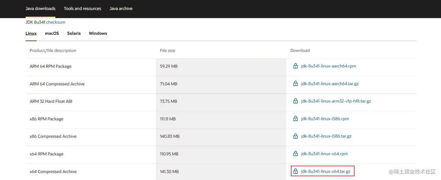Click the 71.04 MB file size
This screenshot has width=441, height=180.
[x=169, y=84]
